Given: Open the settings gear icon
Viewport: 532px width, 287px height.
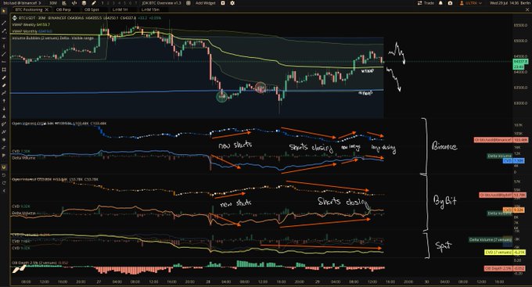Looking at the screenshot, I should [232, 3].
